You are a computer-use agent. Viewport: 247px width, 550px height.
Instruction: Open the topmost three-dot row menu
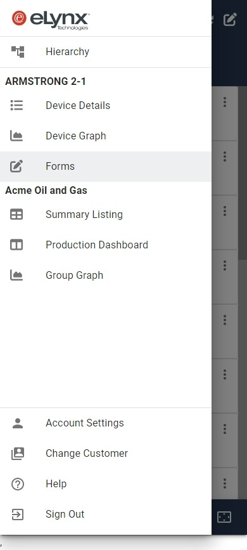[x=225, y=102]
